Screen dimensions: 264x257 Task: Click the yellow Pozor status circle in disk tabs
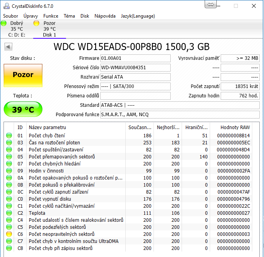[x=36, y=23]
